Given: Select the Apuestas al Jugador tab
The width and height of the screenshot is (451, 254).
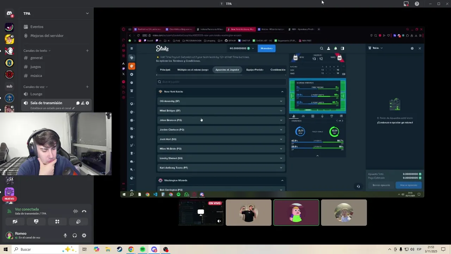Looking at the screenshot, I should (x=227, y=70).
